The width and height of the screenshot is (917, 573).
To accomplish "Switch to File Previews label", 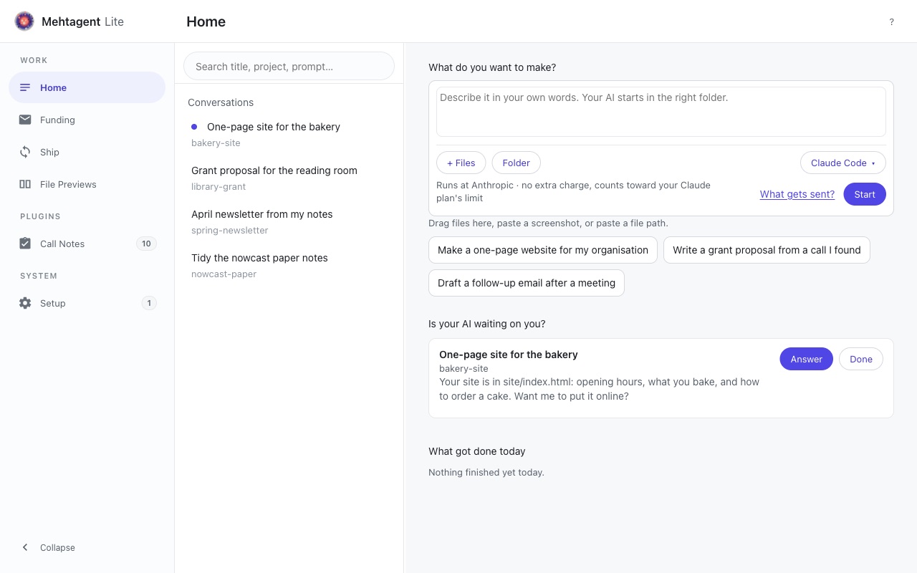I will coord(68,184).
